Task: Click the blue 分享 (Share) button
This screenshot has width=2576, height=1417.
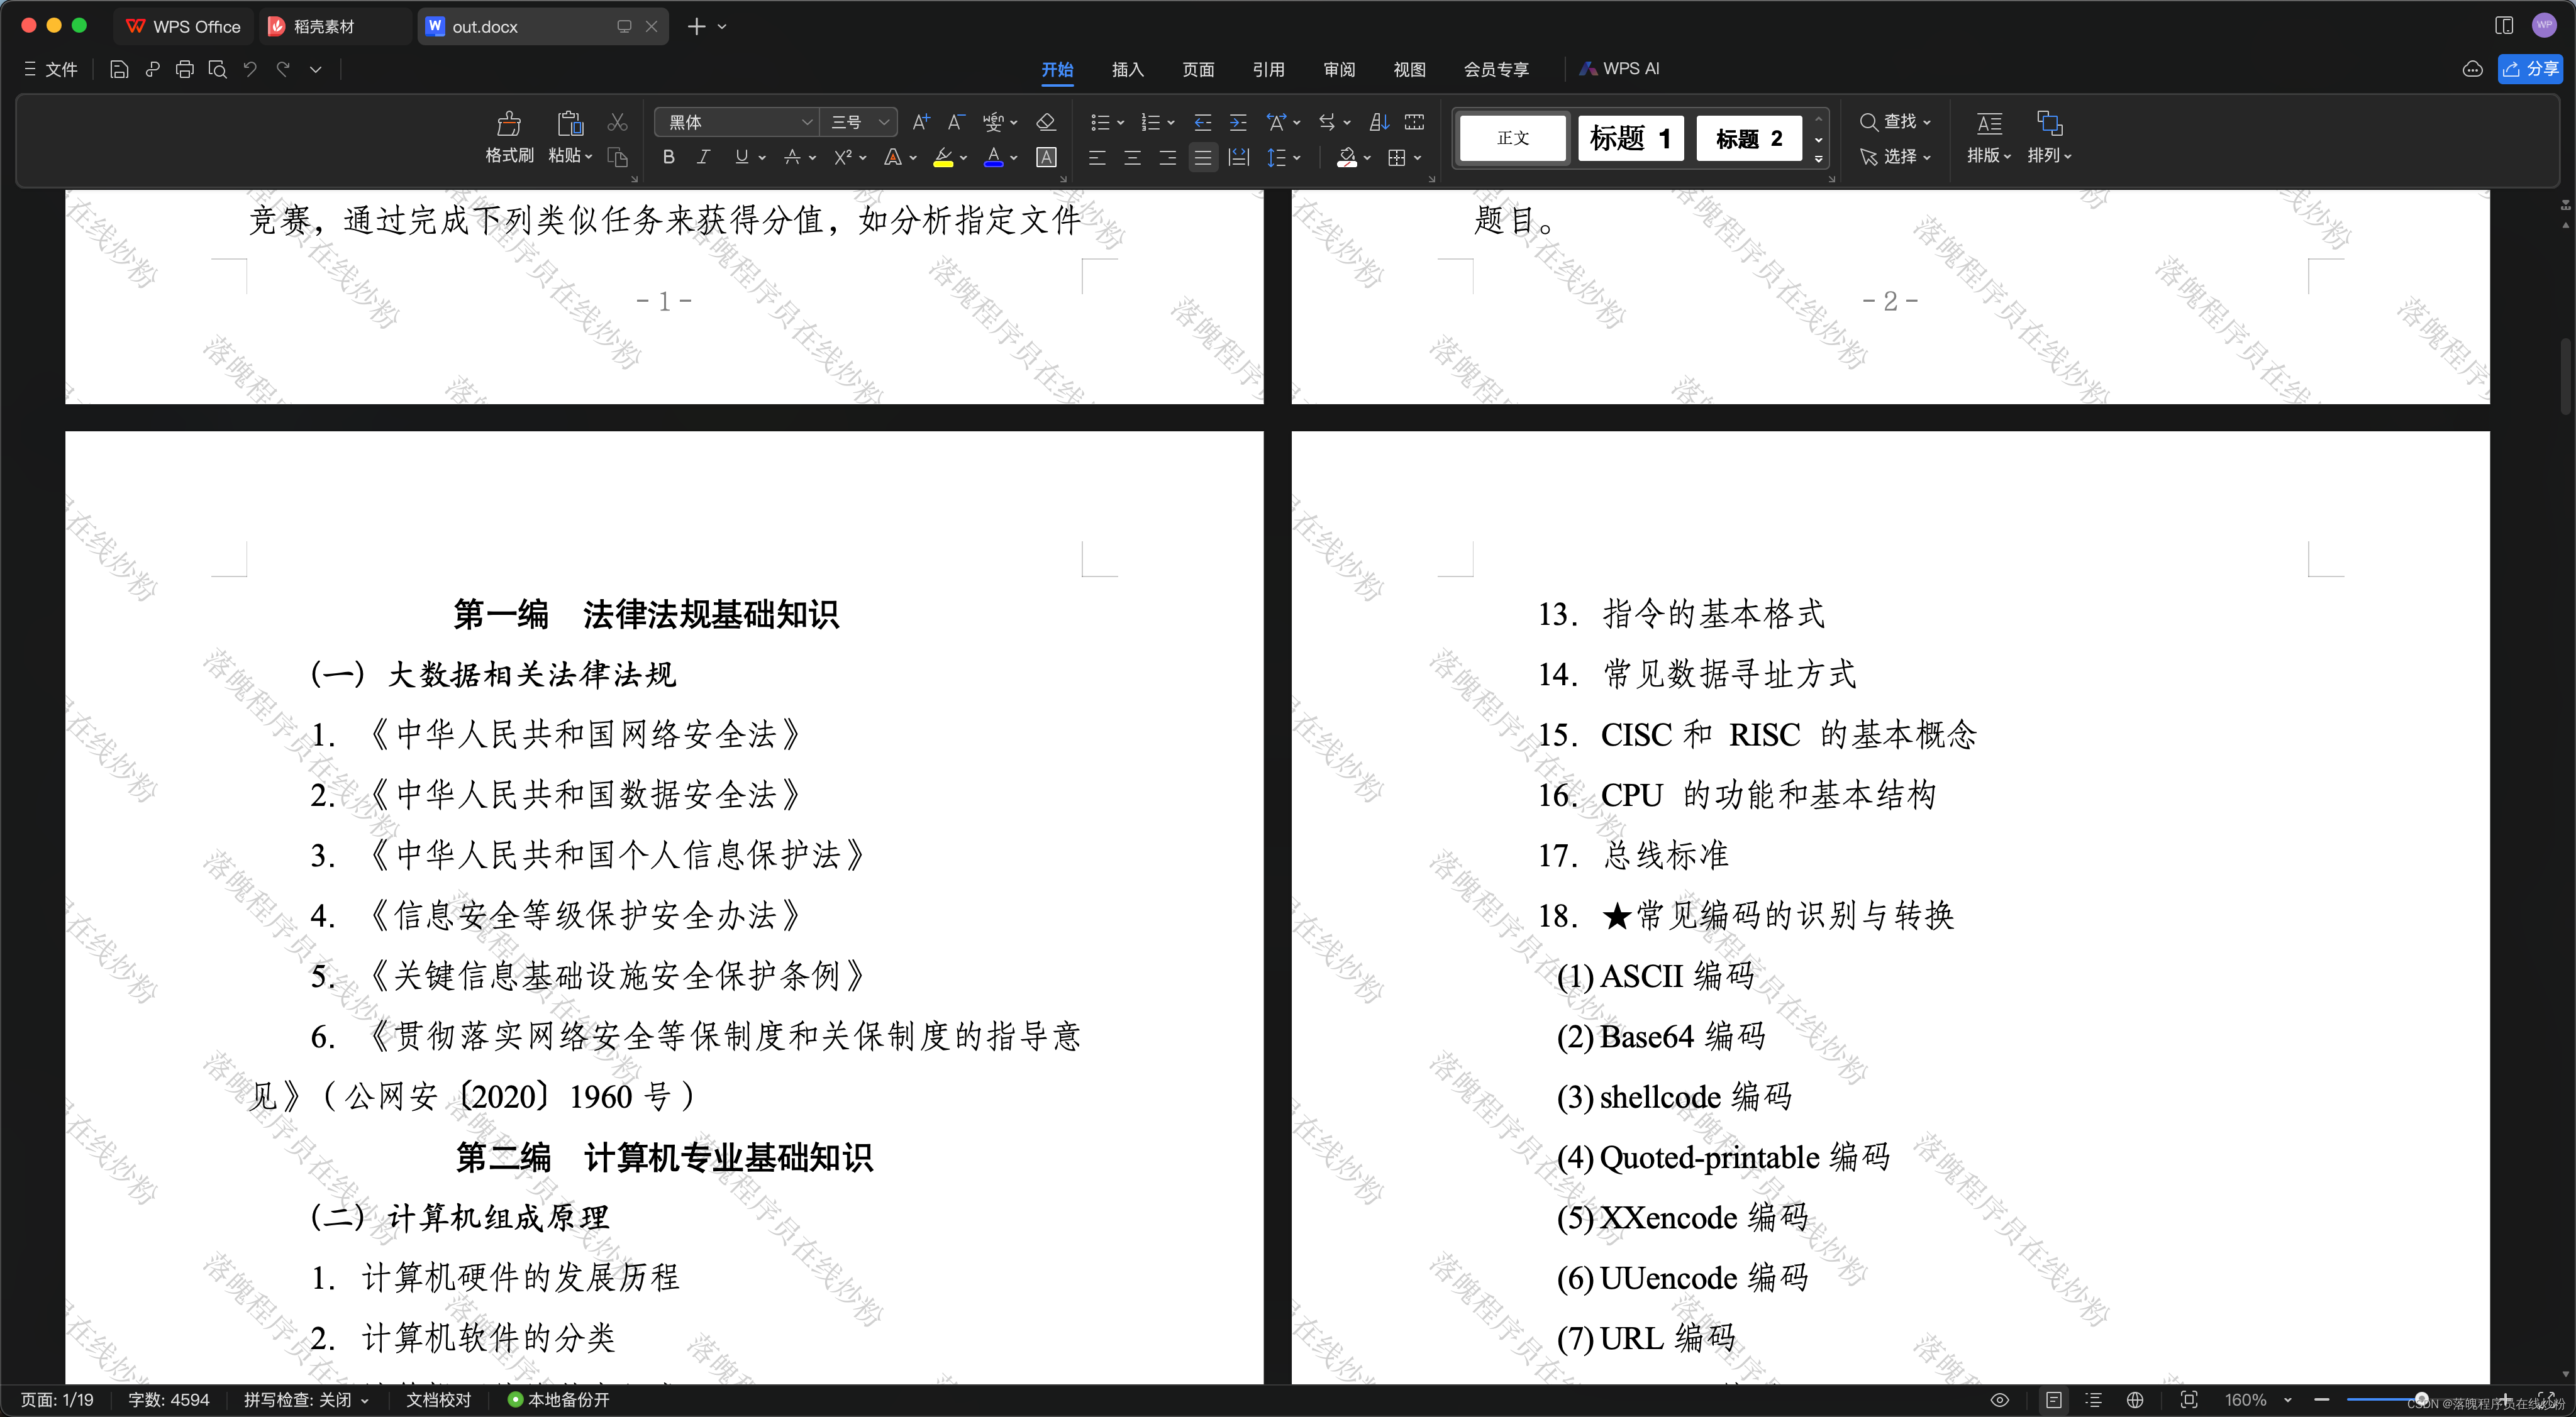Action: tap(2530, 69)
